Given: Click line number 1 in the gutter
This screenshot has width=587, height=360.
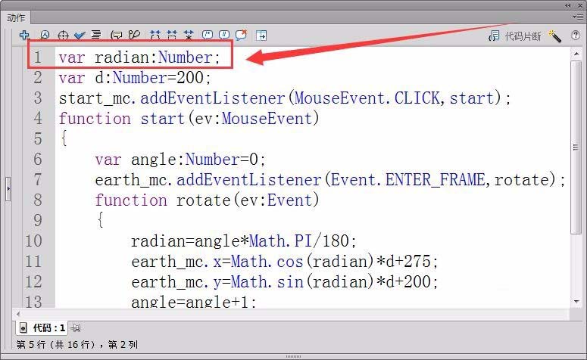Looking at the screenshot, I should click(37, 57).
